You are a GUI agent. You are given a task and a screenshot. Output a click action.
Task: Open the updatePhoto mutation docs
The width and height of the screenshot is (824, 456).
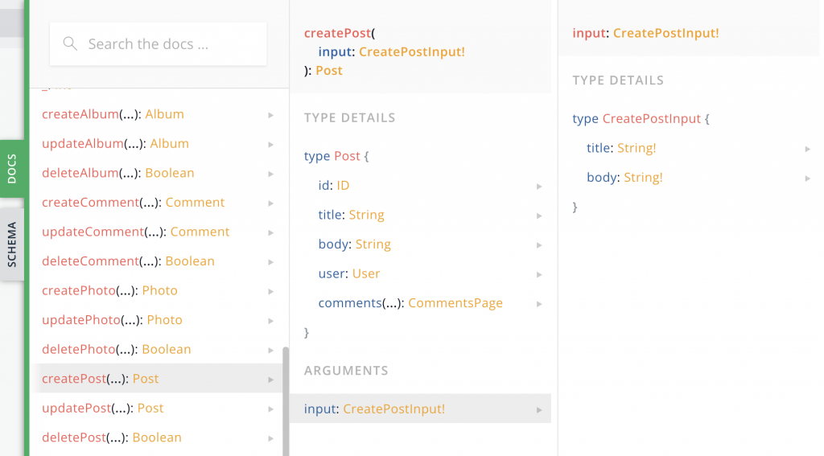[80, 320]
